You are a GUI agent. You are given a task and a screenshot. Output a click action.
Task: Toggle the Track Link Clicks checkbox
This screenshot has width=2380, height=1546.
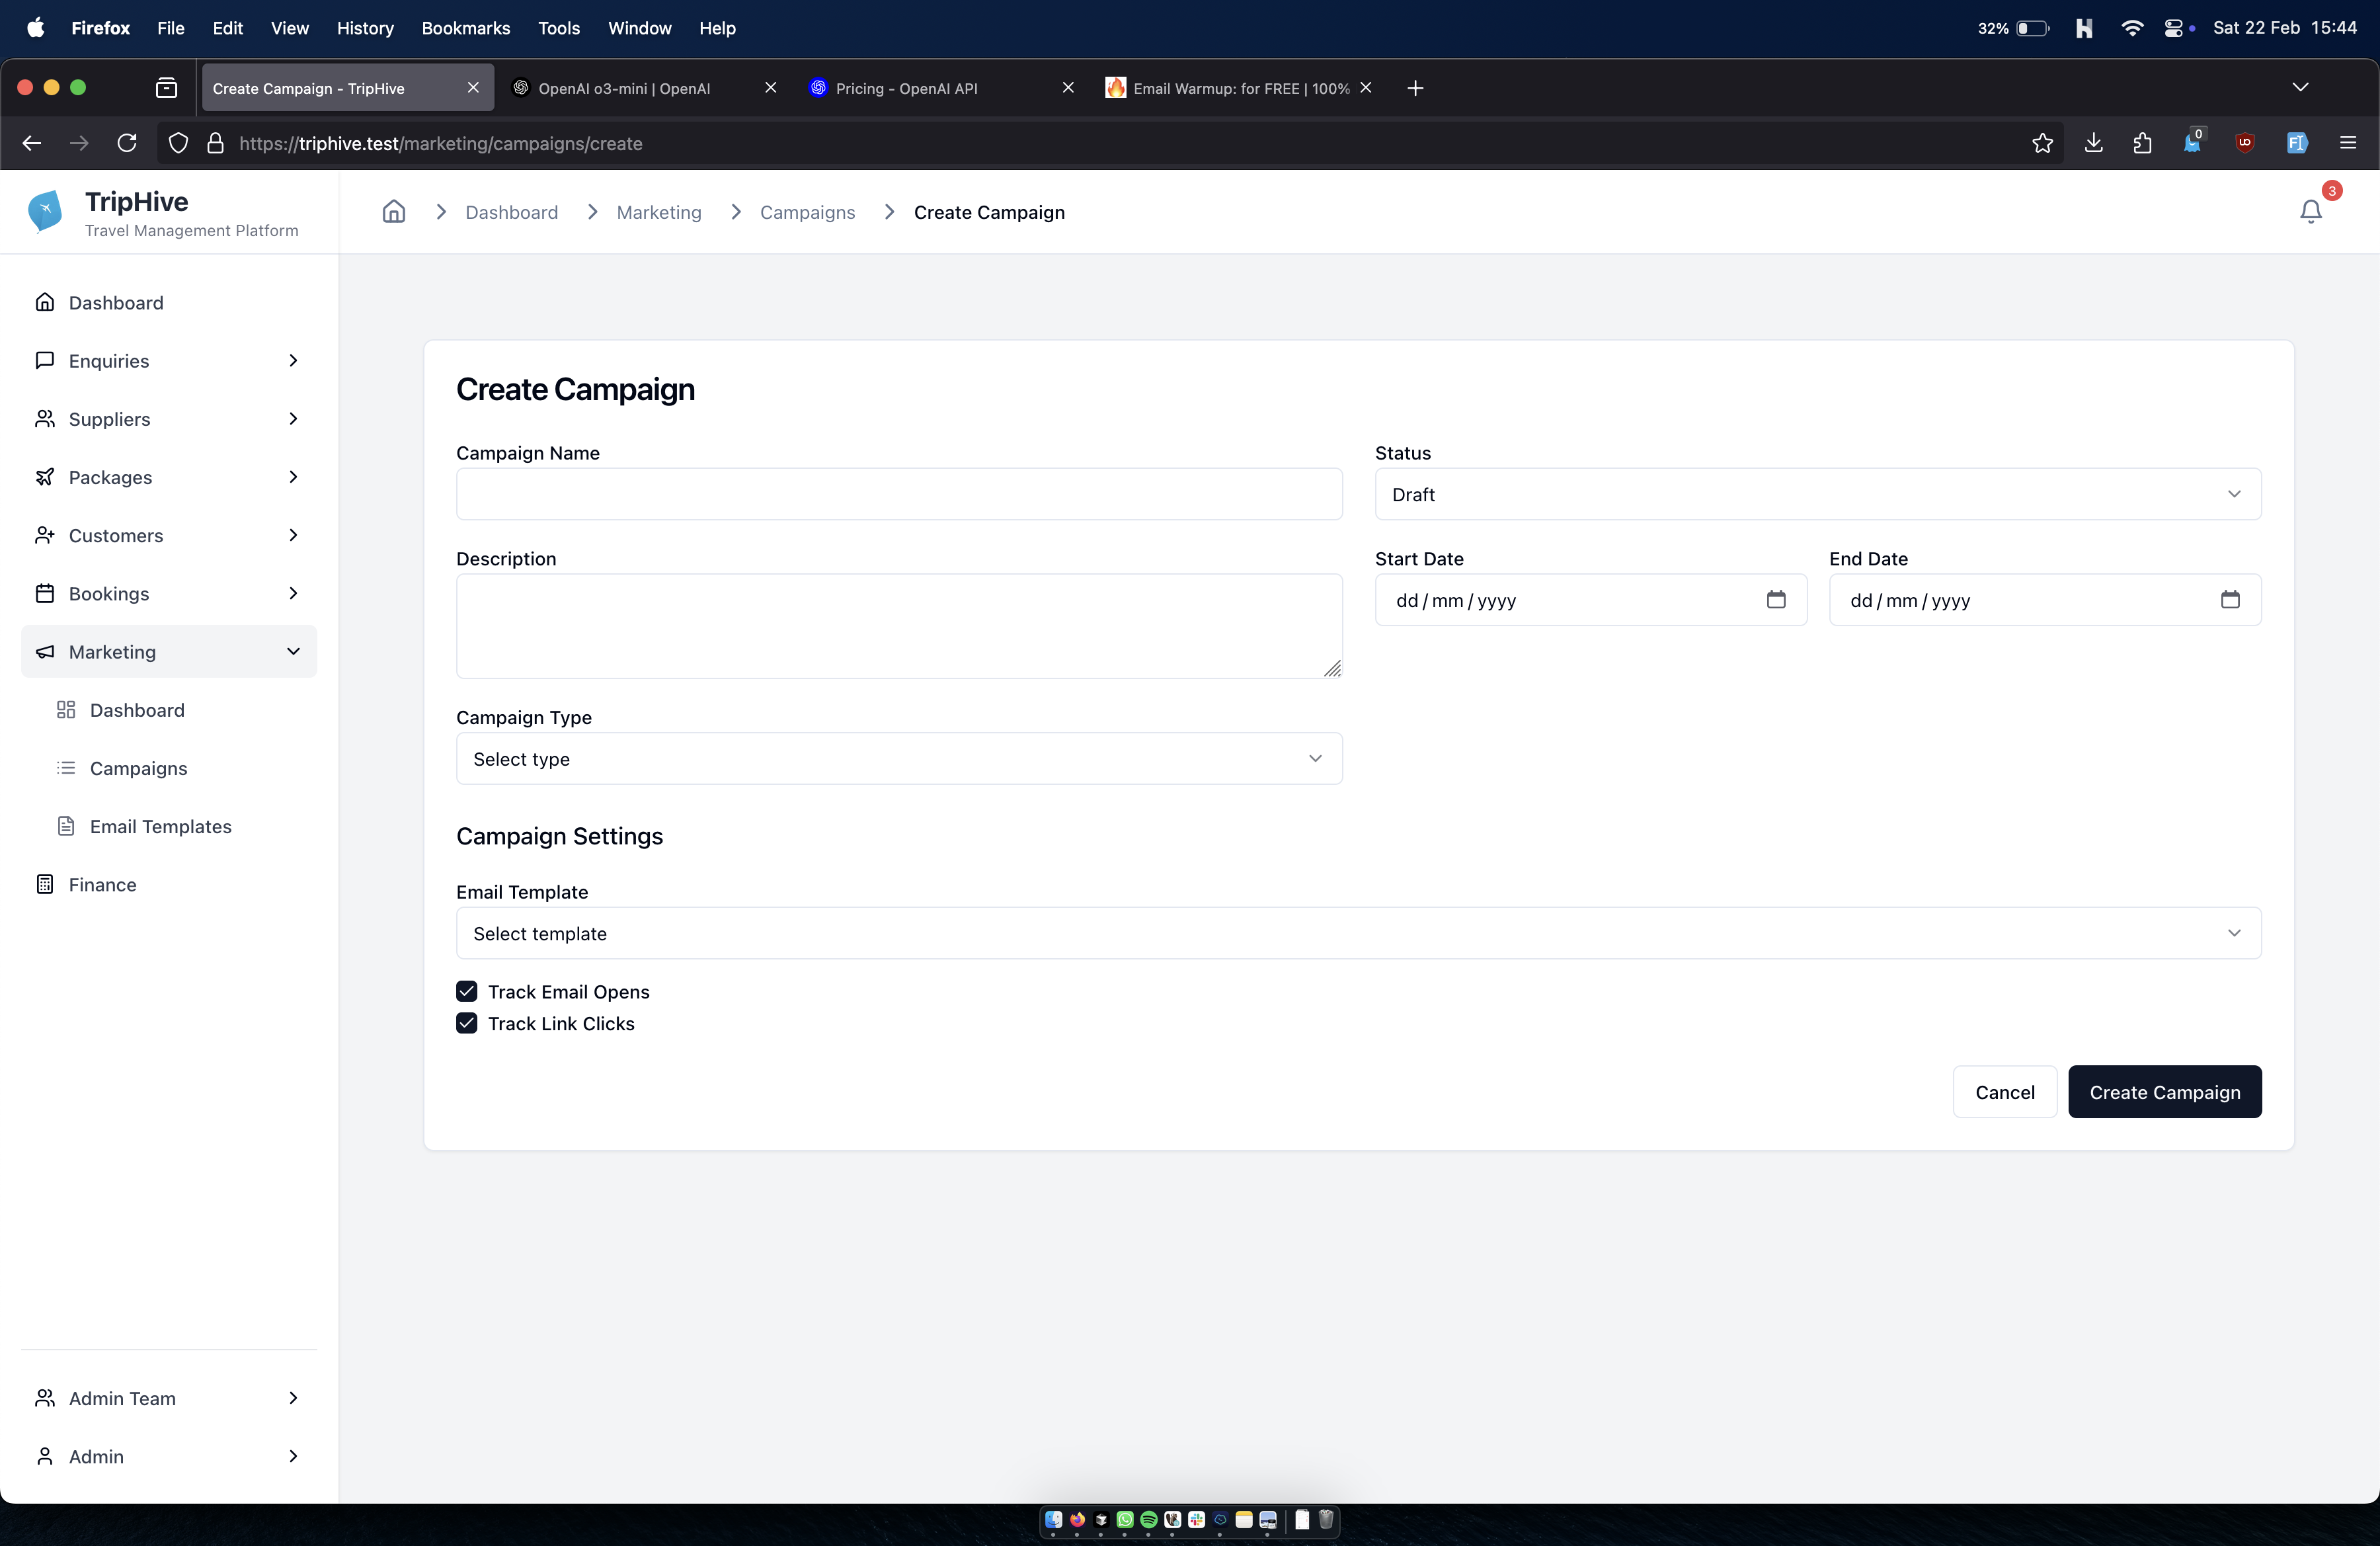pos(466,1023)
